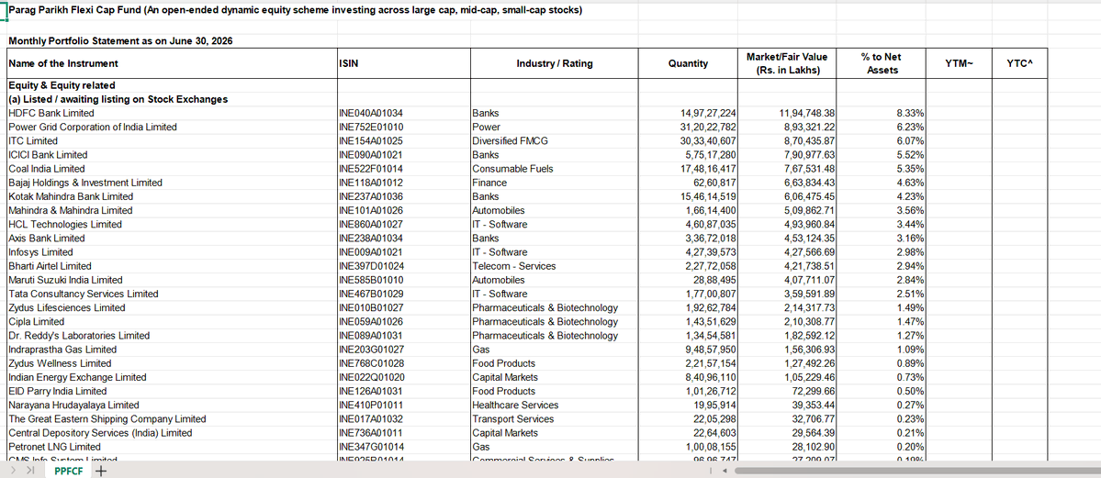The image size is (1101, 478).
Task: Select the Telecom - Services industry cell
Action: [x=554, y=266]
